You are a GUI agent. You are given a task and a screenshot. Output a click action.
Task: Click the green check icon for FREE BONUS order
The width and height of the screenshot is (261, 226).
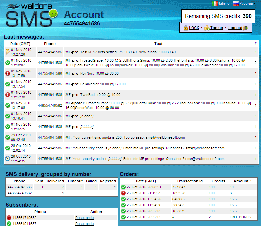tap(123, 217)
